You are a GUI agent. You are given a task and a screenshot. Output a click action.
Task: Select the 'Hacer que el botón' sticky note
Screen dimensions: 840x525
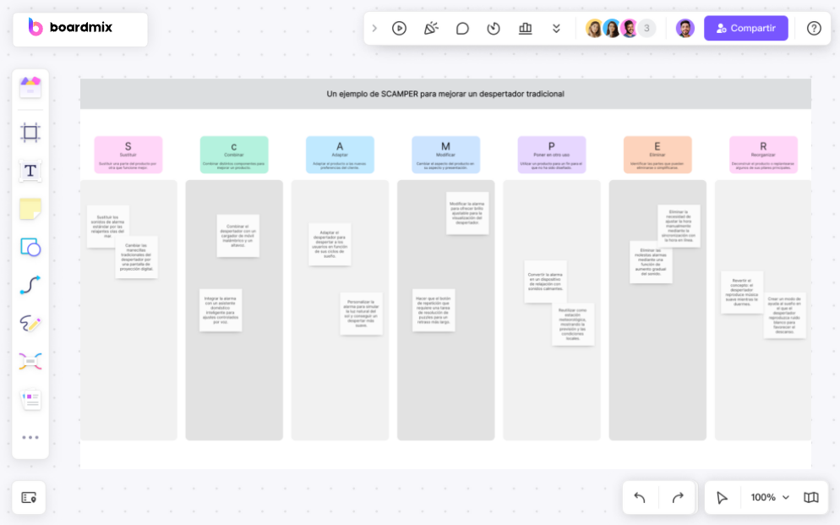[x=434, y=310]
